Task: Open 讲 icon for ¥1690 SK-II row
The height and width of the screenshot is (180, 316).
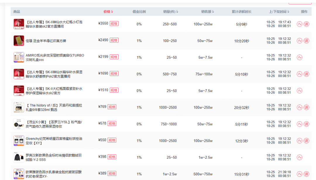Action: click(x=306, y=74)
